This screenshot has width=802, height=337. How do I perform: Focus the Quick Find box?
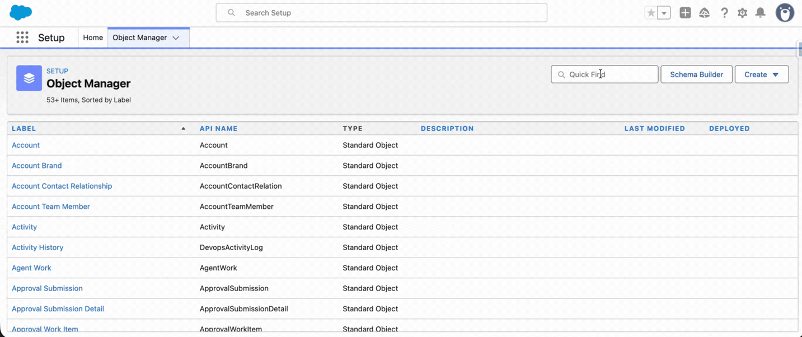pyautogui.click(x=604, y=74)
